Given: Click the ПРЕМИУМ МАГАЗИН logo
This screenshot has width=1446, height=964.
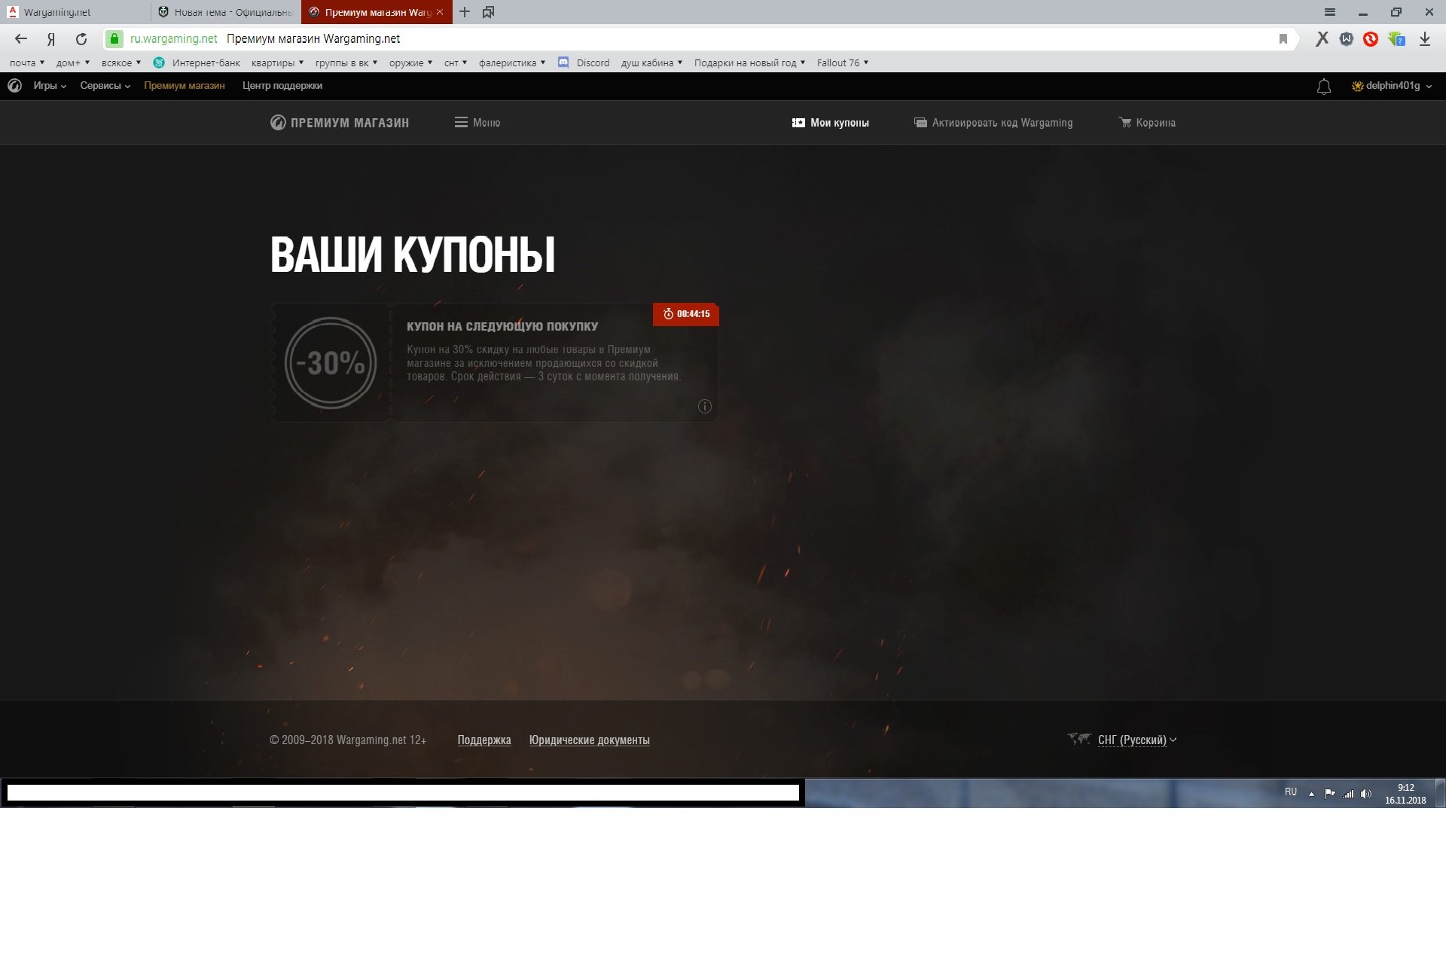Looking at the screenshot, I should (x=340, y=123).
